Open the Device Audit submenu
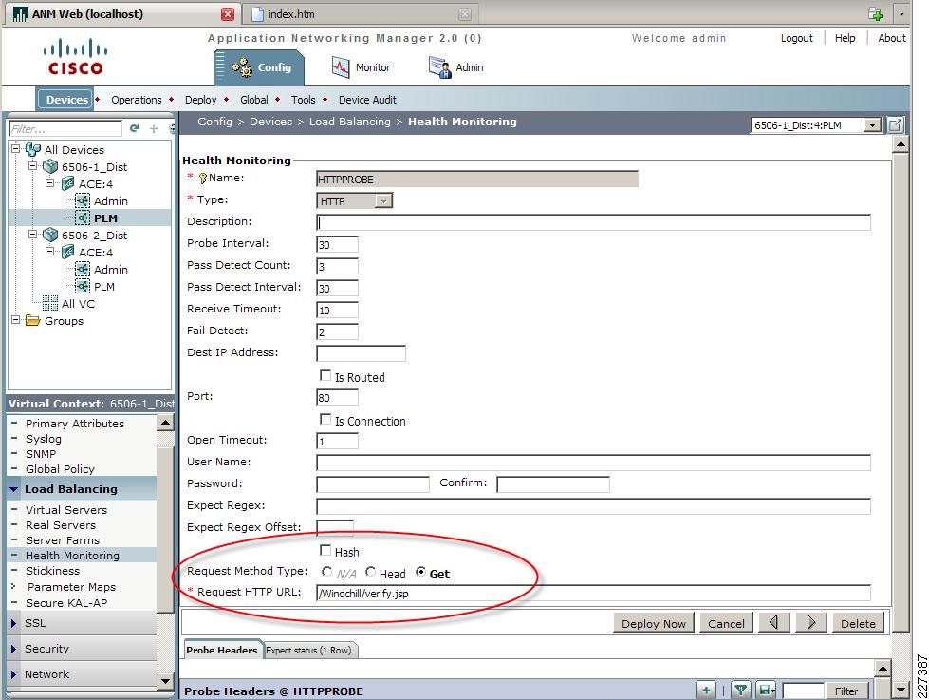 pos(367,100)
